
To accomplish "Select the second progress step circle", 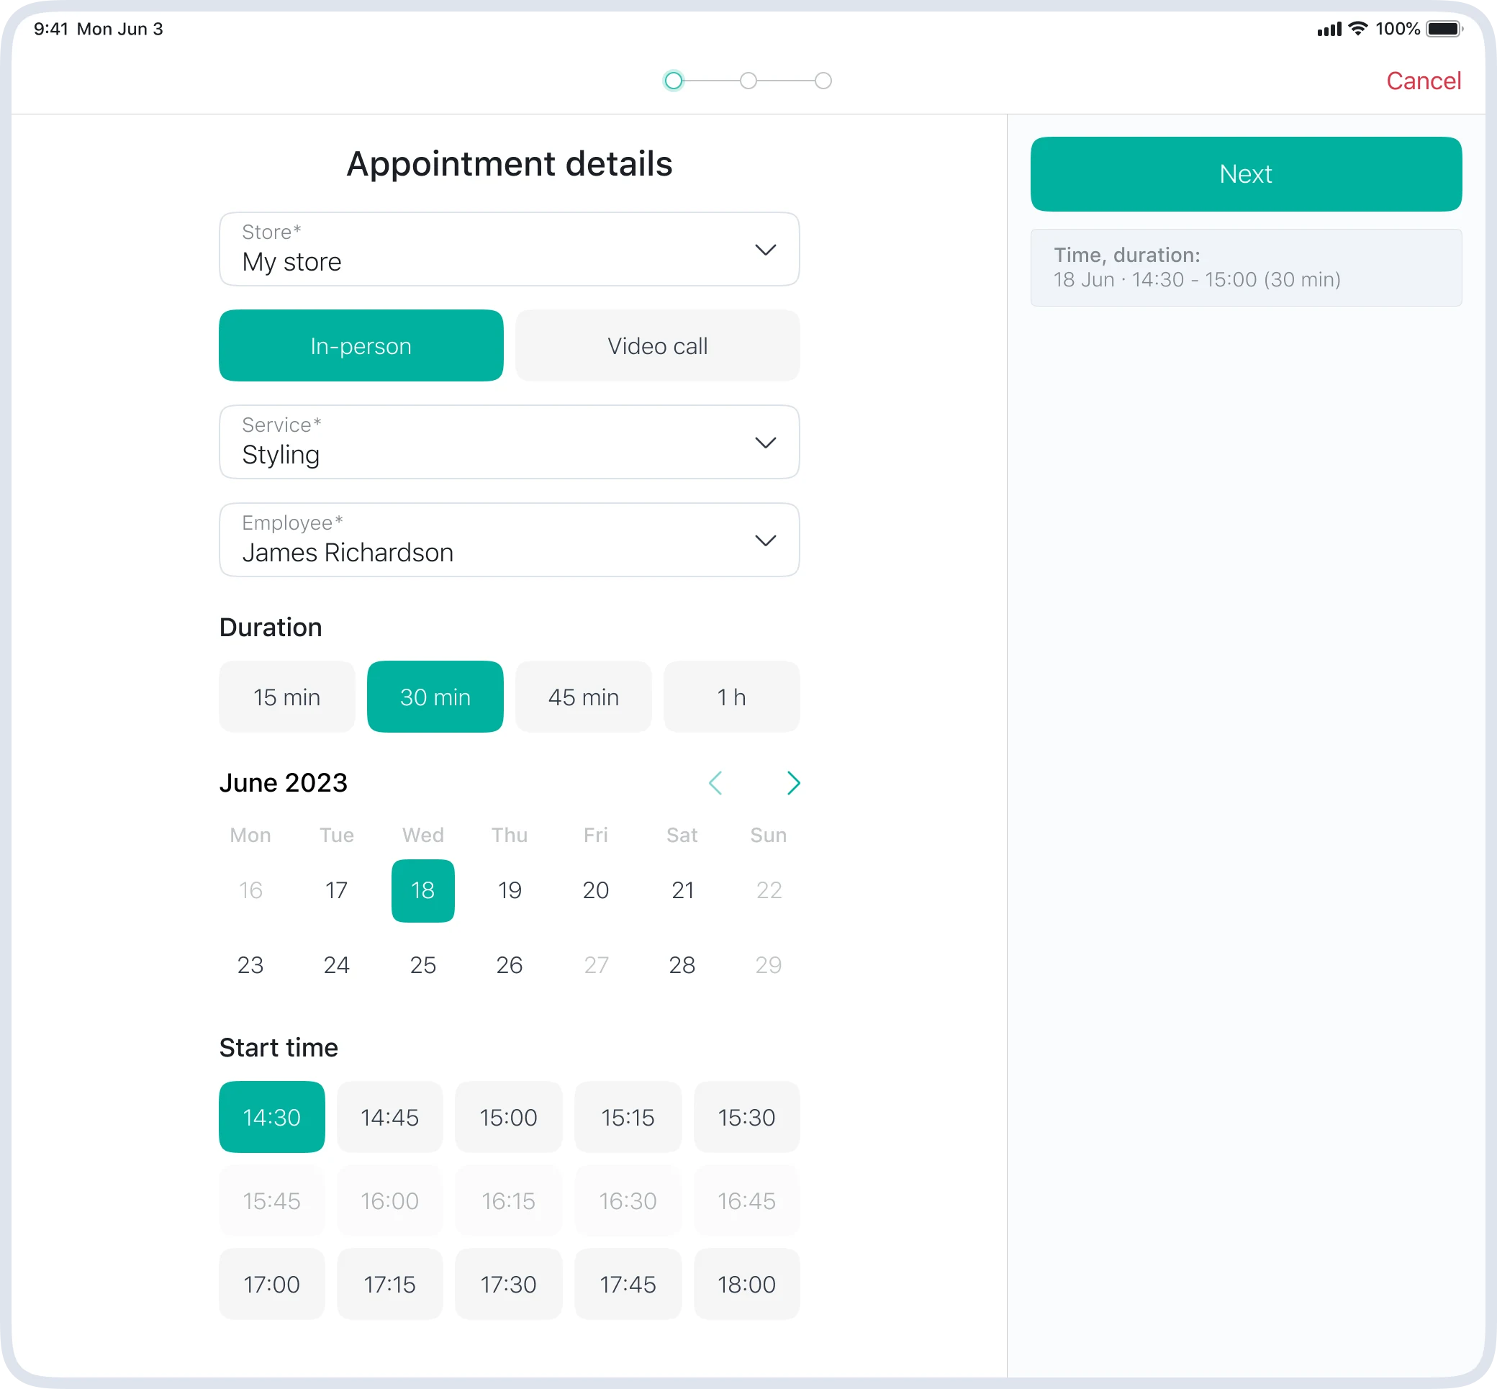I will point(748,81).
